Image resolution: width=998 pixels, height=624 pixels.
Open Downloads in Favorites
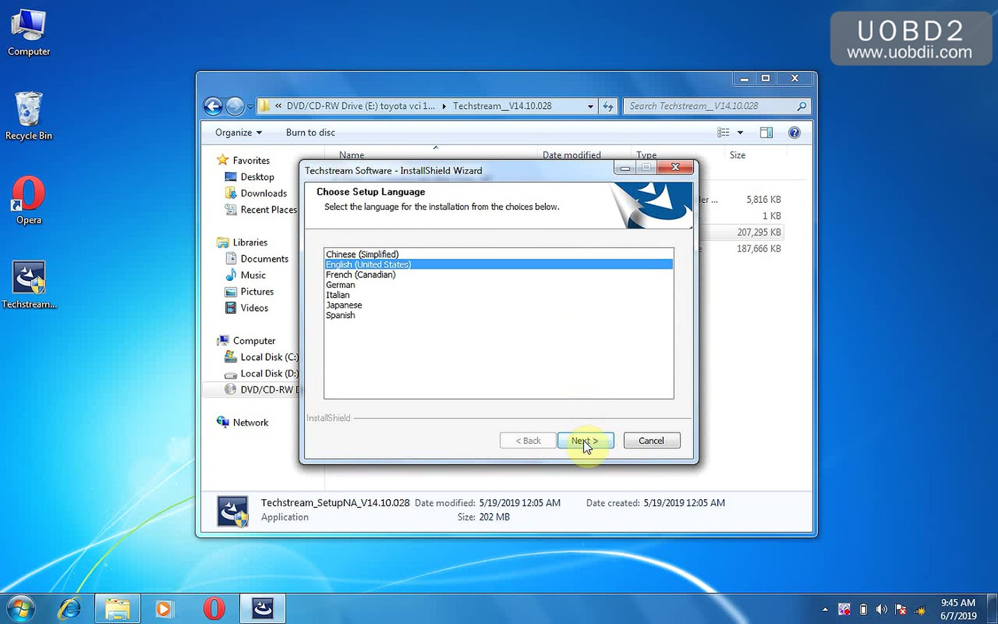[x=263, y=193]
